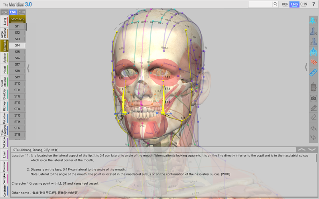Select acupoint ST14 in the list

(x=17, y=109)
